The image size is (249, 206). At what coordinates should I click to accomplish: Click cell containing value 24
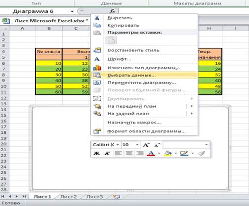coord(209,69)
